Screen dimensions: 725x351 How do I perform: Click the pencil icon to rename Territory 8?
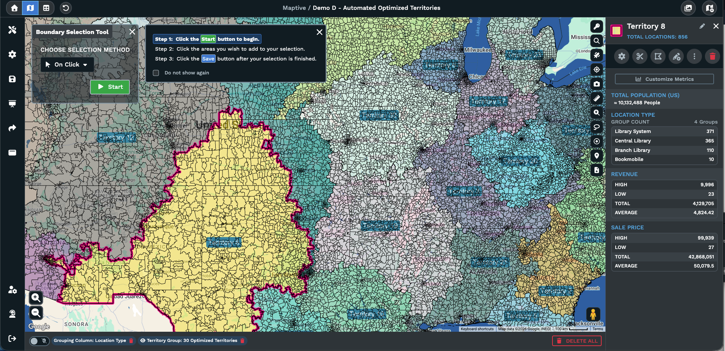pyautogui.click(x=702, y=26)
